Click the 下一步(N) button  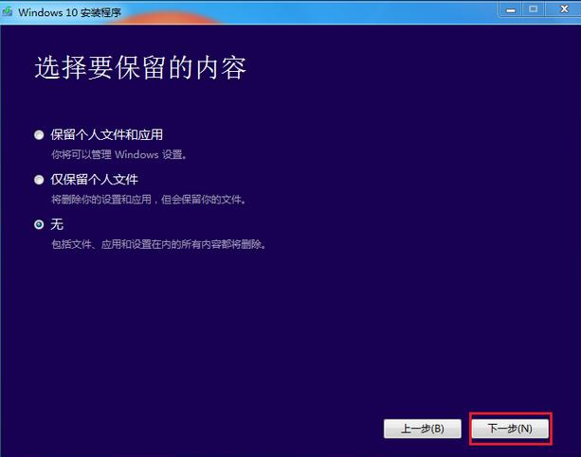point(510,429)
